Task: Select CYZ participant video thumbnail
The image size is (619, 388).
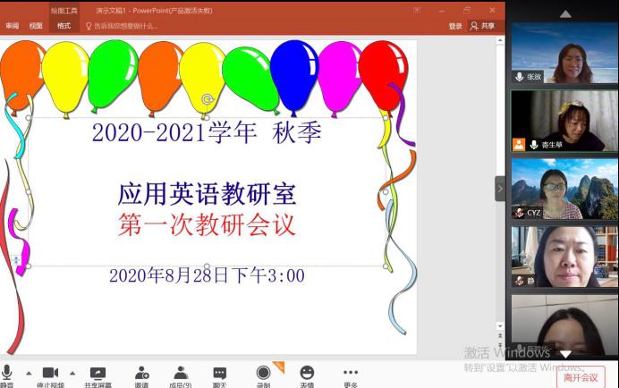Action: pos(564,189)
